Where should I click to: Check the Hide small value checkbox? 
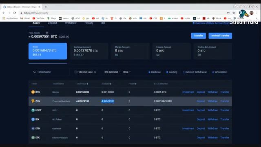tap(75, 72)
